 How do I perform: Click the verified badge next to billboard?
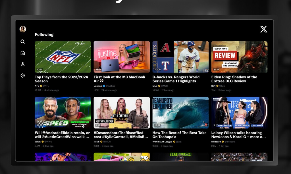[x=223, y=142]
